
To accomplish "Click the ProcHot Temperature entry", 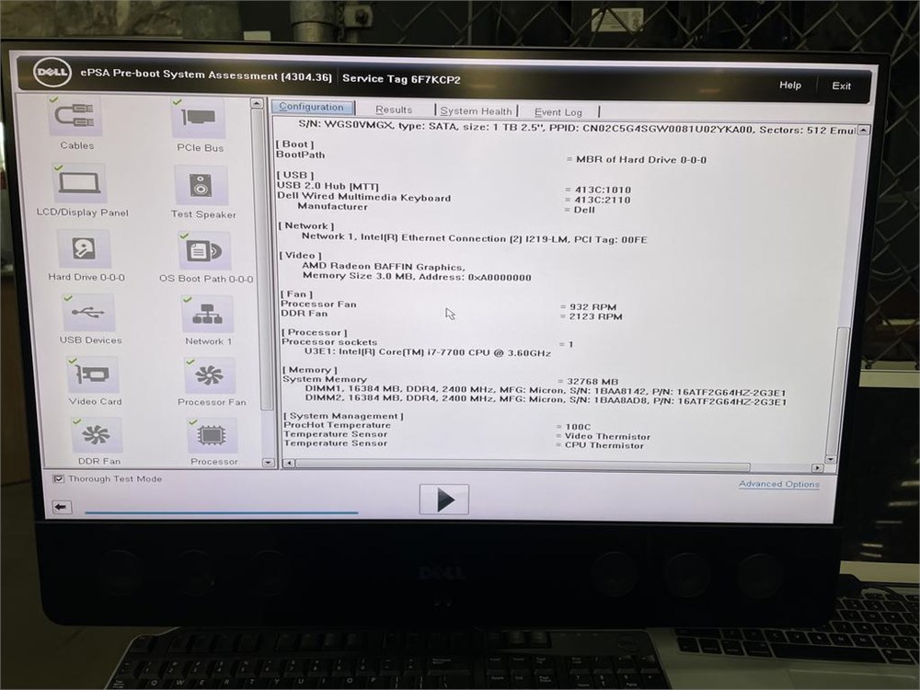I will click(x=337, y=425).
